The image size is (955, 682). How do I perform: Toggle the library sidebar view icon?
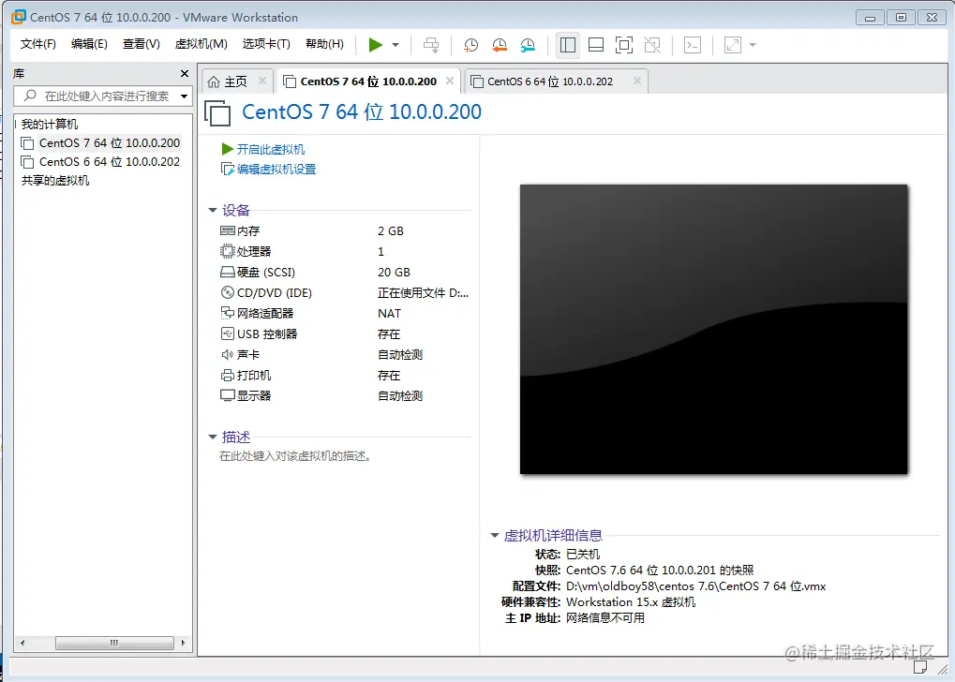[x=568, y=45]
